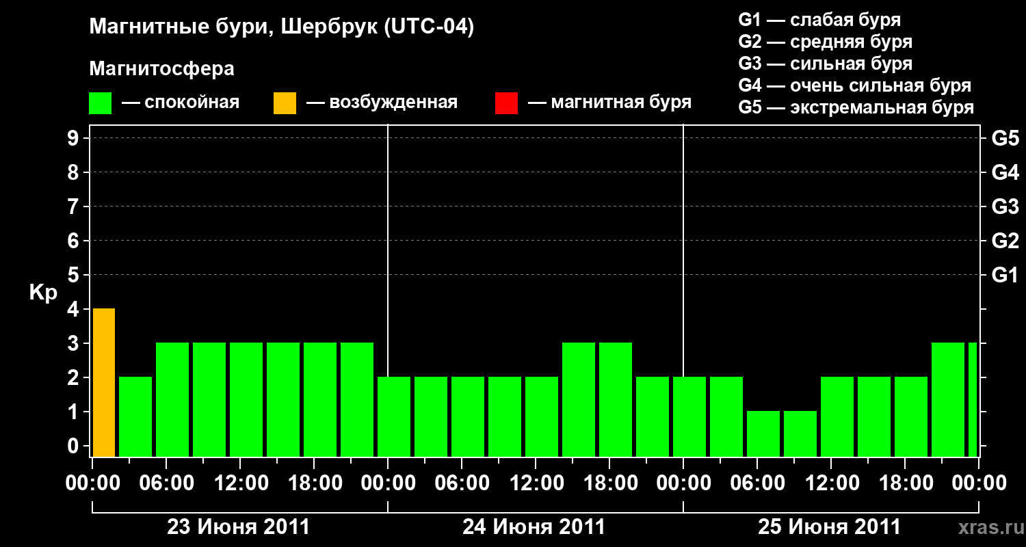
Task: Click the 'G4' label on the right axis
Action: [x=1005, y=172]
